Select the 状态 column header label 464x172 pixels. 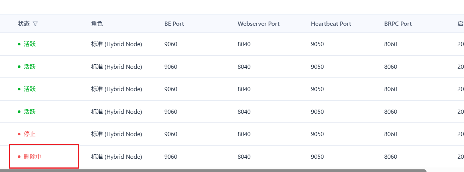pyautogui.click(x=23, y=23)
